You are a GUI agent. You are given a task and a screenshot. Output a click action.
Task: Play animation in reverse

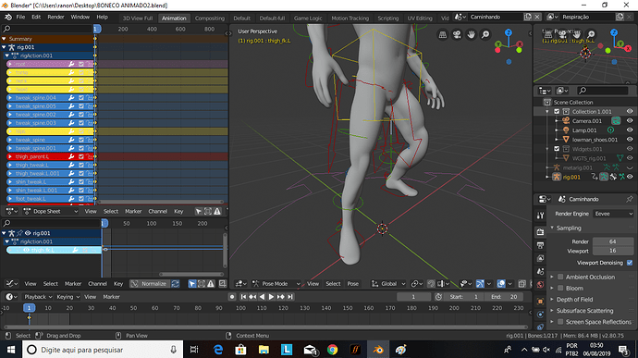pos(262,297)
